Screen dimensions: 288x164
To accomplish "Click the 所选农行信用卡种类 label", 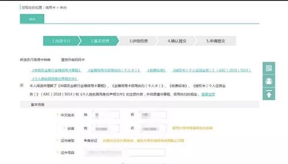I will point(35,59).
